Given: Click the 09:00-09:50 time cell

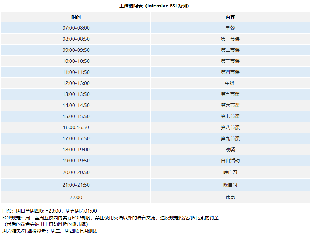Looking at the screenshot, I should pos(76,50).
